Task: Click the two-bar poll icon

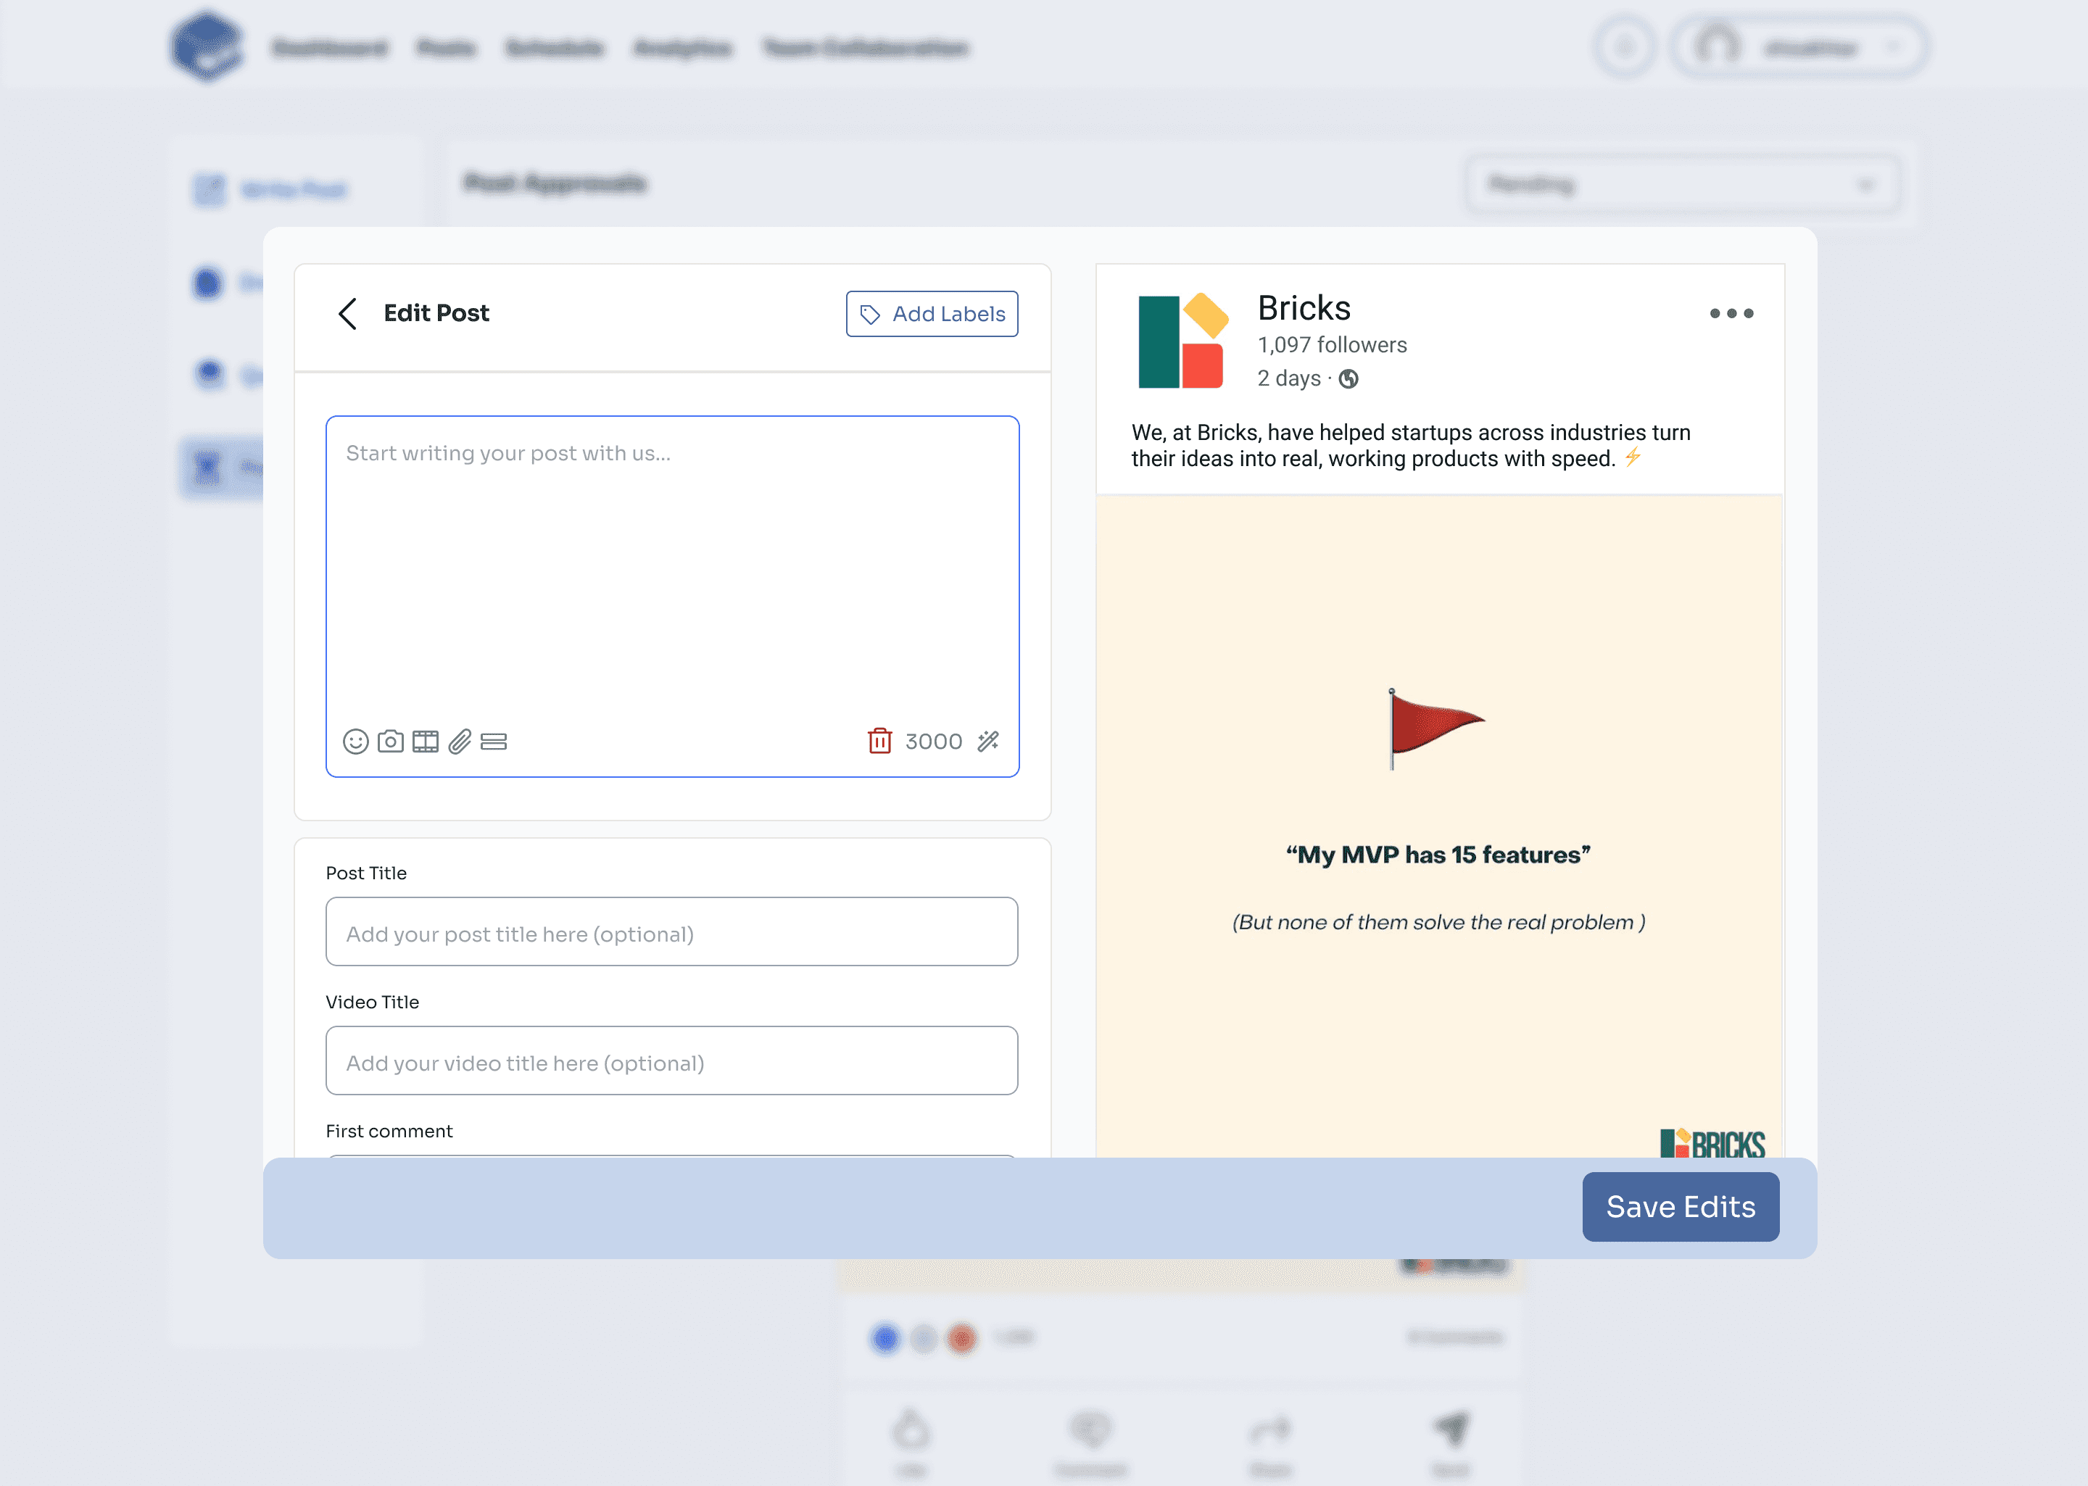Action: pyautogui.click(x=494, y=741)
